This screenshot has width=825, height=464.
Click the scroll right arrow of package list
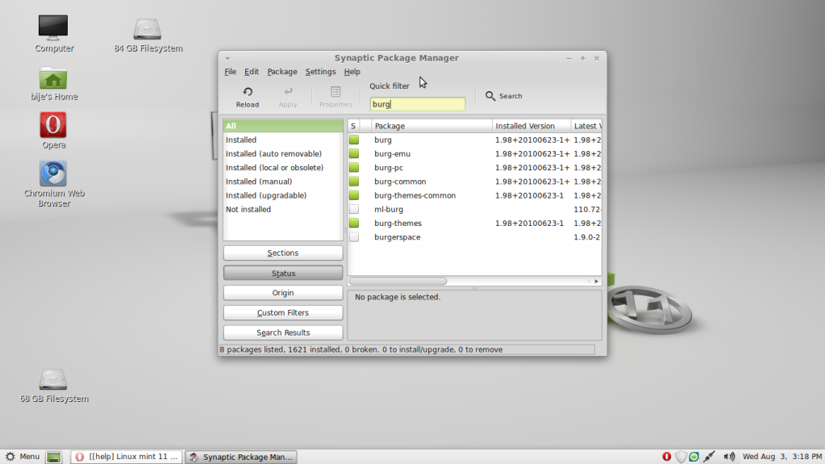[597, 282]
